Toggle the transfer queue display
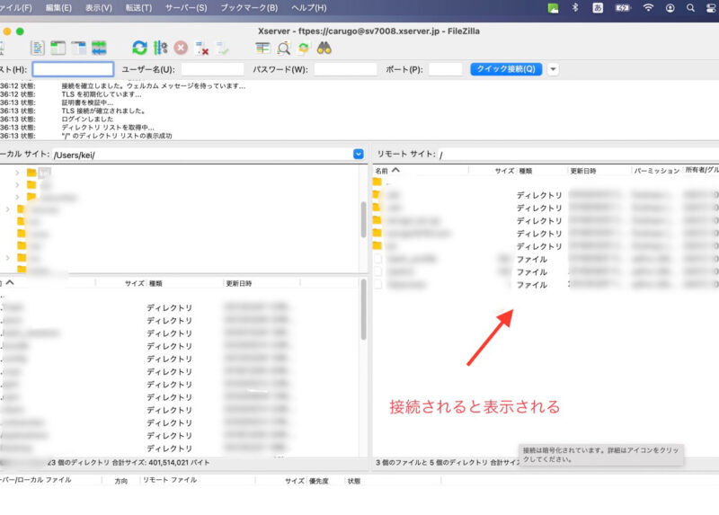The width and height of the screenshot is (719, 515). [99, 48]
